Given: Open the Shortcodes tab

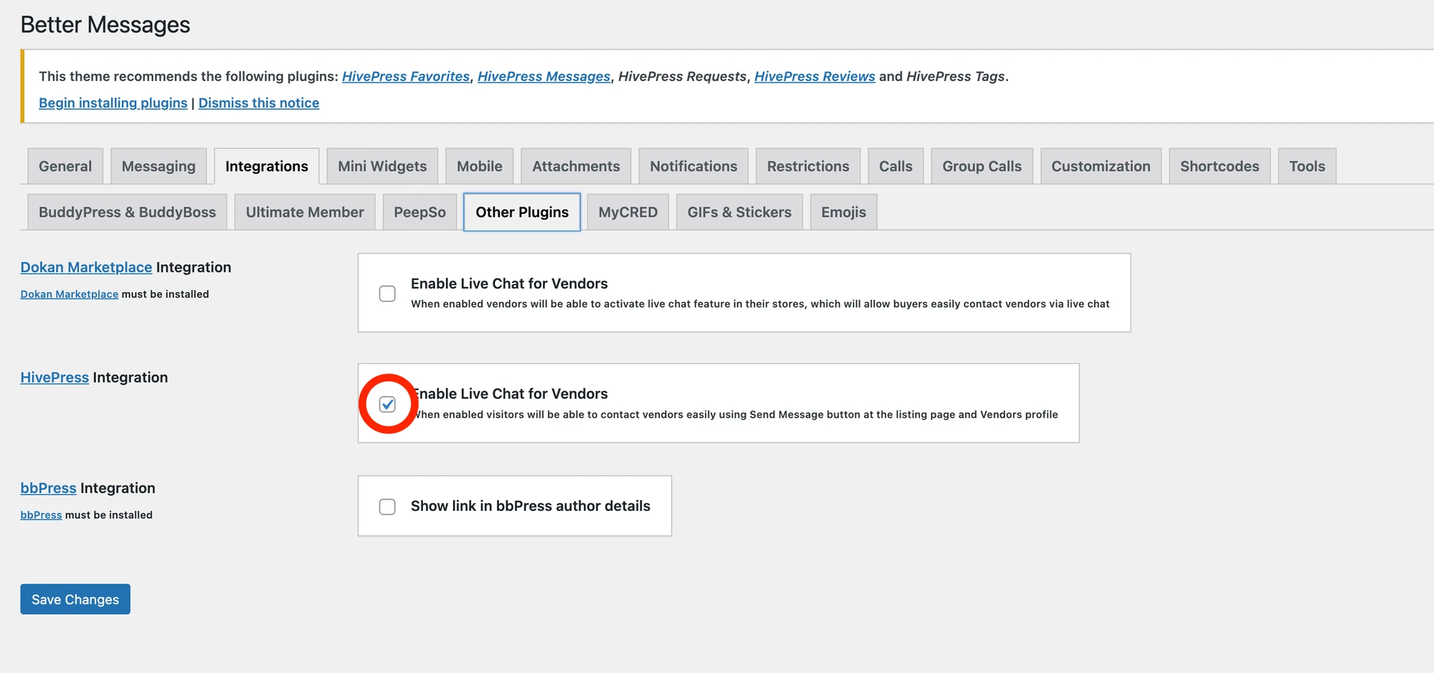Looking at the screenshot, I should point(1220,166).
